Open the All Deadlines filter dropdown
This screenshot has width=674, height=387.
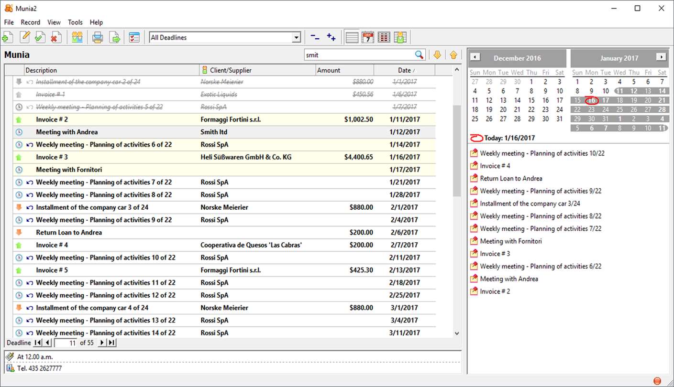coord(296,37)
